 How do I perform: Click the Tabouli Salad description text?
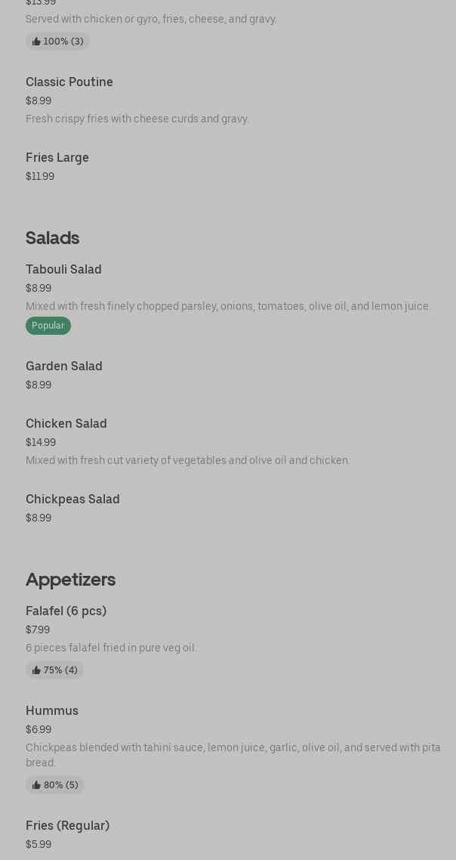click(x=228, y=306)
